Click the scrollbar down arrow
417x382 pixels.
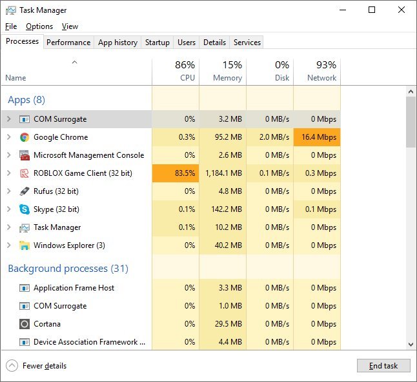click(x=411, y=345)
